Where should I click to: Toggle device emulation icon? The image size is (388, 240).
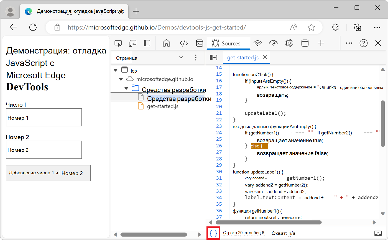click(x=133, y=43)
